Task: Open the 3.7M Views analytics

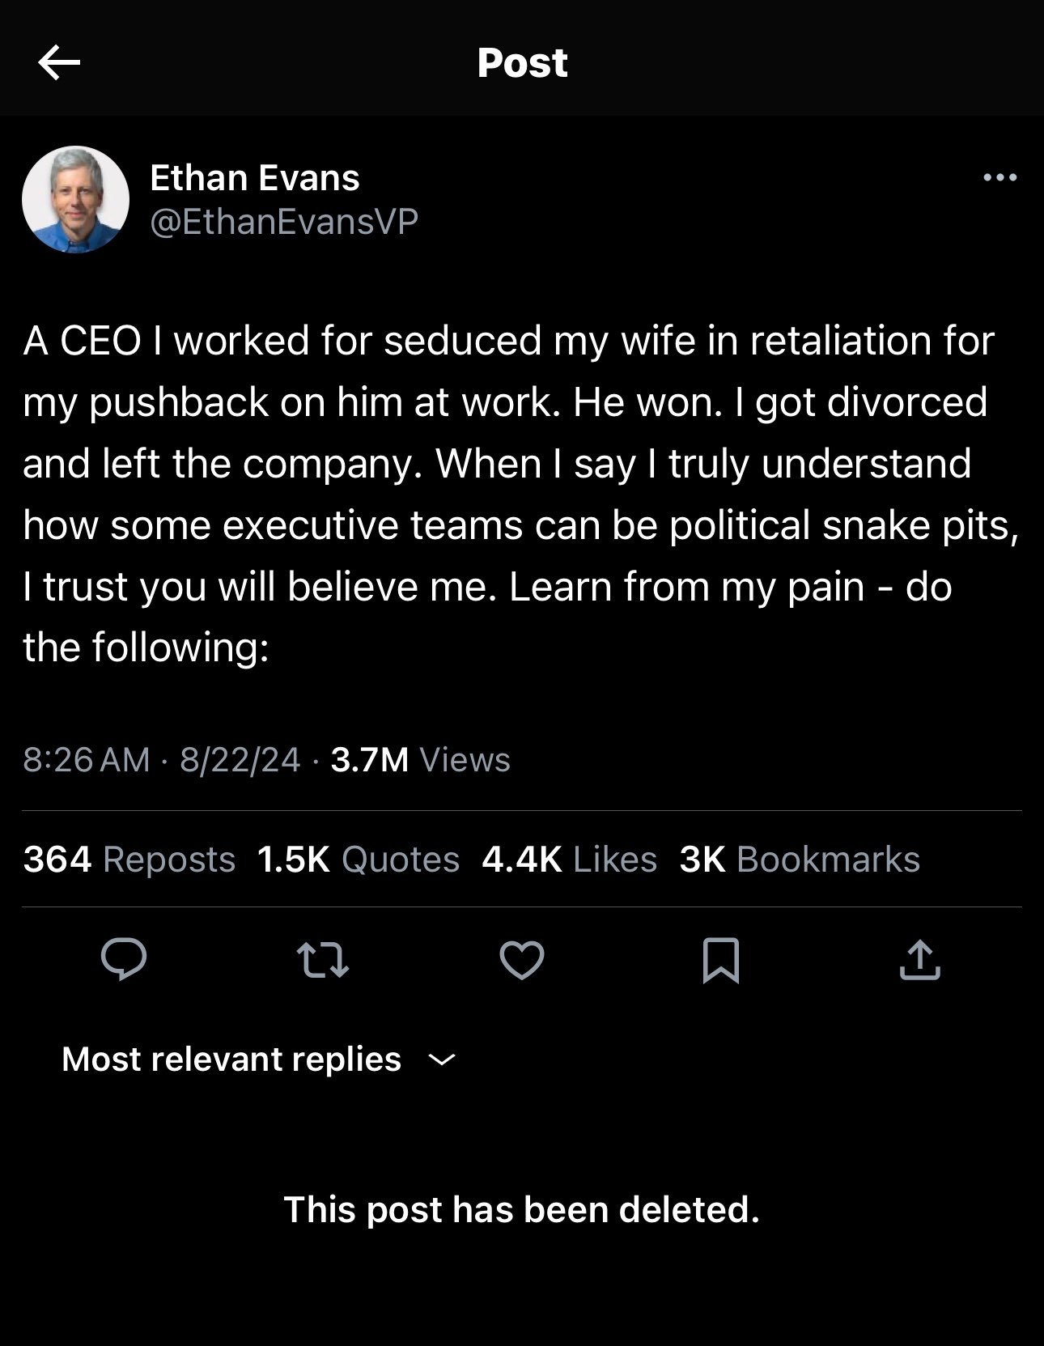Action: tap(420, 760)
